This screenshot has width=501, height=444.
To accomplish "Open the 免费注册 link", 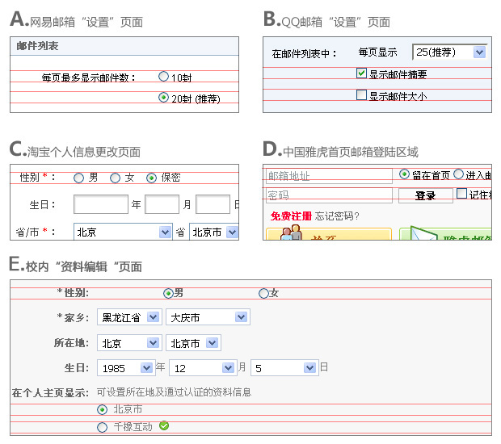I will (291, 216).
